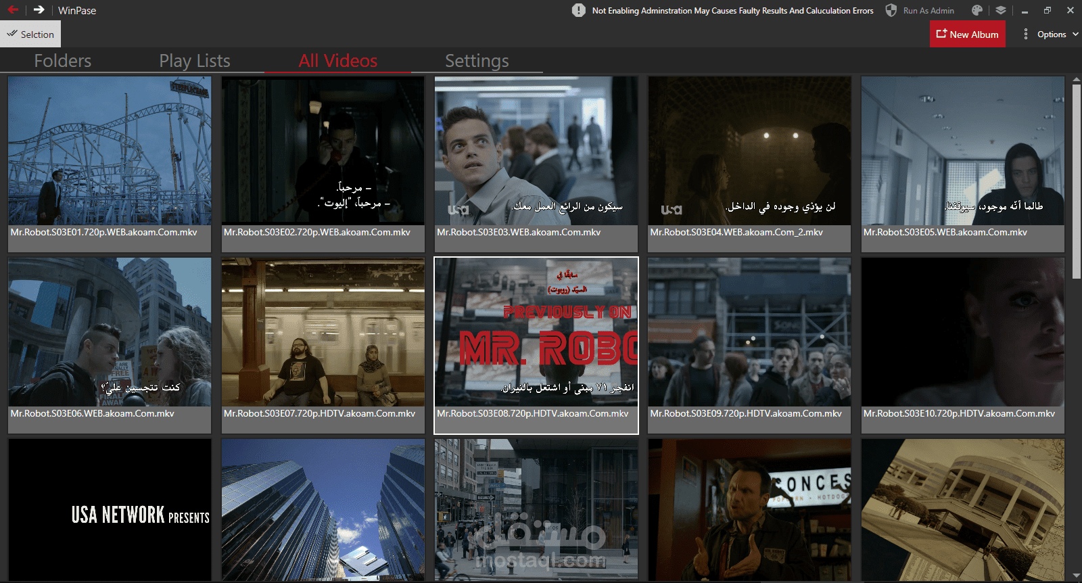Click filename Mr.Robot.S03E02.720p.WEB.akoam.Com.mkv
Viewport: 1082px width, 583px height.
[x=317, y=232]
